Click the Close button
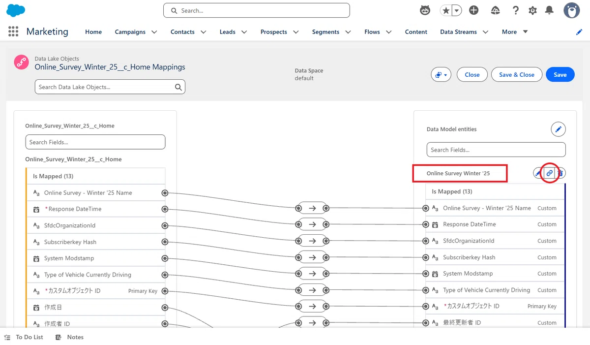The width and height of the screenshot is (590, 345). pyautogui.click(x=472, y=75)
